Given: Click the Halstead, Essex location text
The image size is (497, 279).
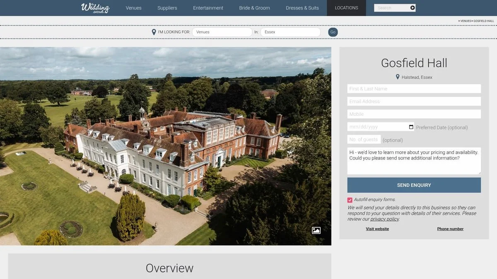Looking at the screenshot, I should [x=417, y=77].
